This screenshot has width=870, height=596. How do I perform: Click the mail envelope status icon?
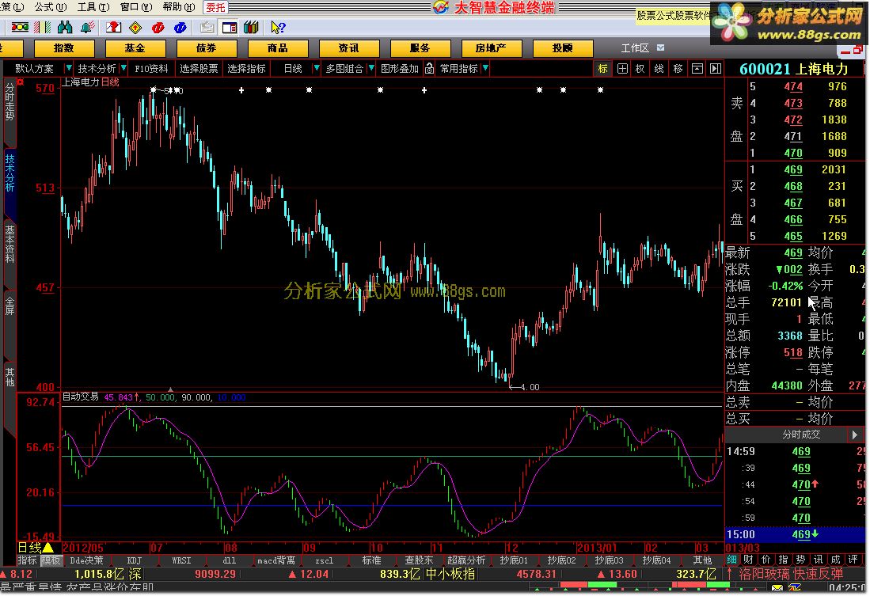click(777, 588)
